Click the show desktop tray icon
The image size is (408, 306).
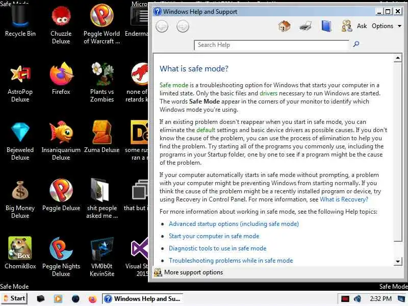click(401, 299)
